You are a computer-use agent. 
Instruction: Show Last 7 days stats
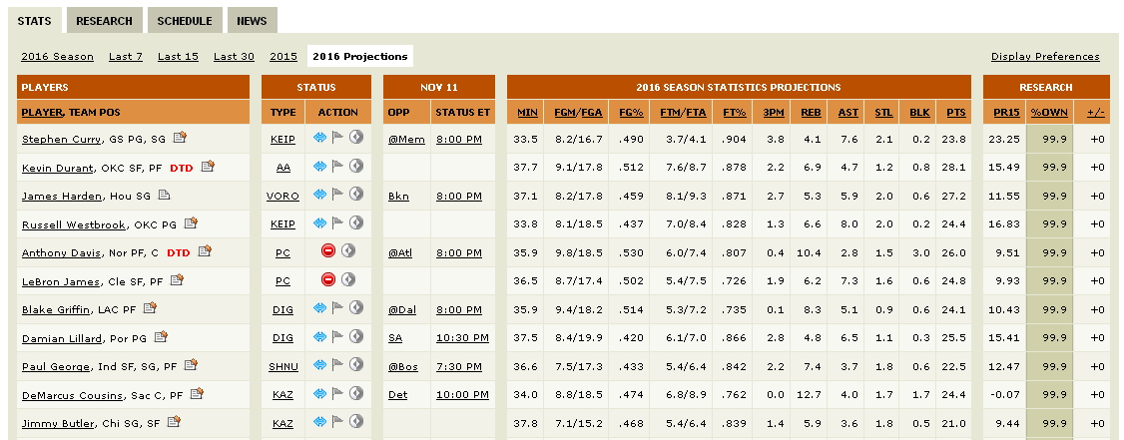(x=126, y=56)
